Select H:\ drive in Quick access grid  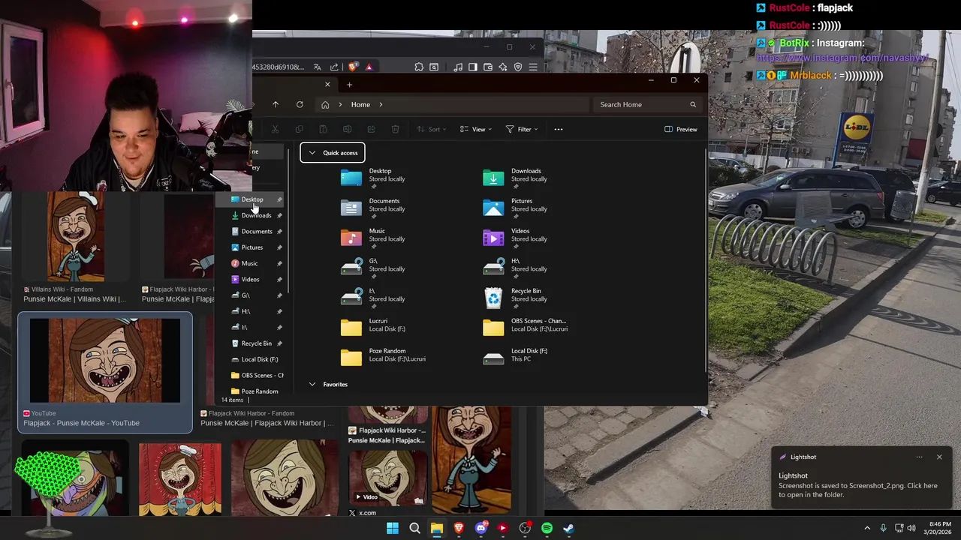click(x=516, y=268)
